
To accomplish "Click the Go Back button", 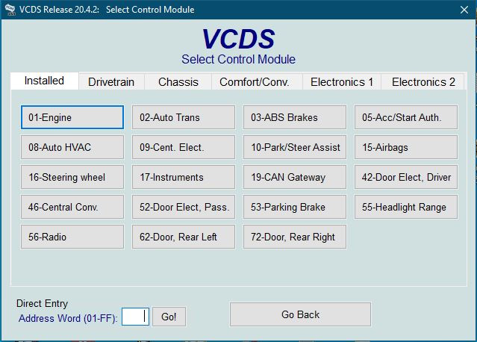I will [x=300, y=314].
